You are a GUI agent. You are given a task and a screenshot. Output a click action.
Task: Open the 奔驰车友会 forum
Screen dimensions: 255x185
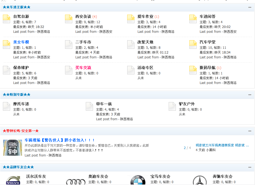coord(223,176)
